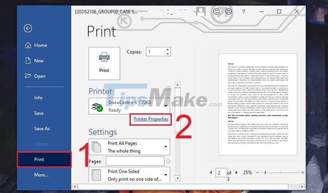Screen dimensions: 328x193
Task: Click the settings scrollbar up arrow
Action: (178, 85)
